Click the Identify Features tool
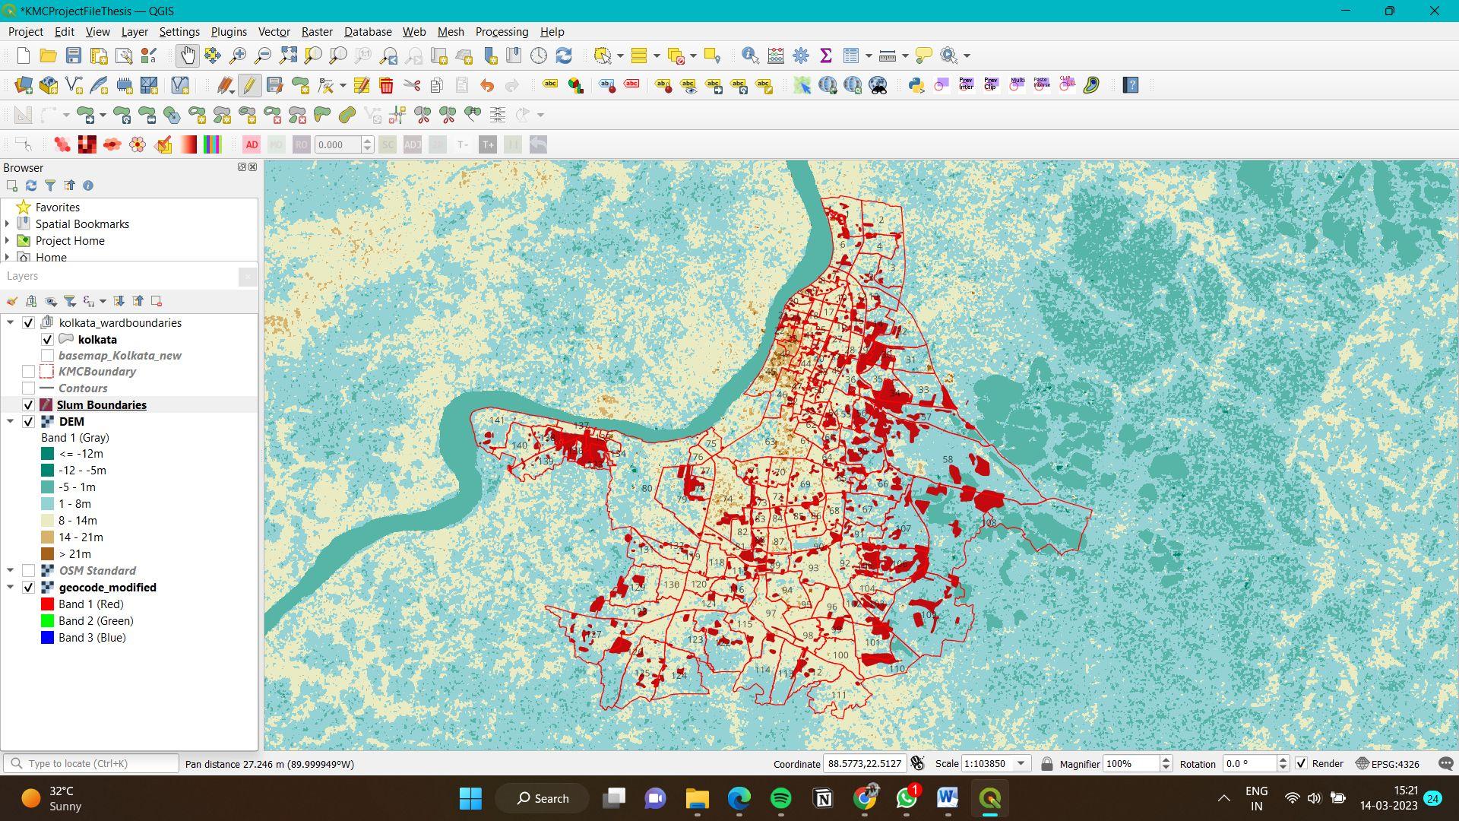Image resolution: width=1459 pixels, height=821 pixels. pos(750,55)
